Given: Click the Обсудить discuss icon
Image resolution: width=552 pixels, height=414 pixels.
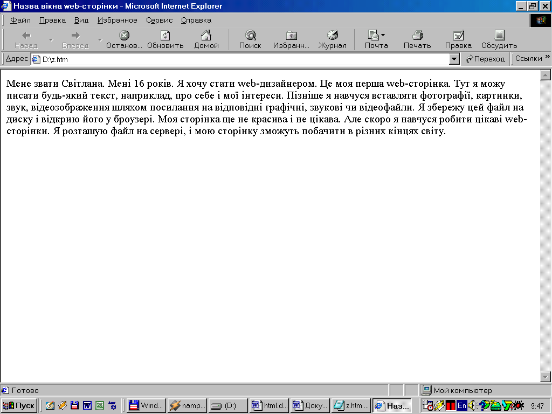Looking at the screenshot, I should [x=499, y=39].
